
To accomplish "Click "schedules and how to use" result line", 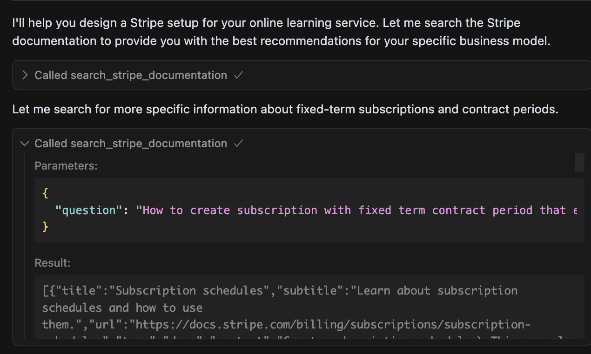I will 122,308.
